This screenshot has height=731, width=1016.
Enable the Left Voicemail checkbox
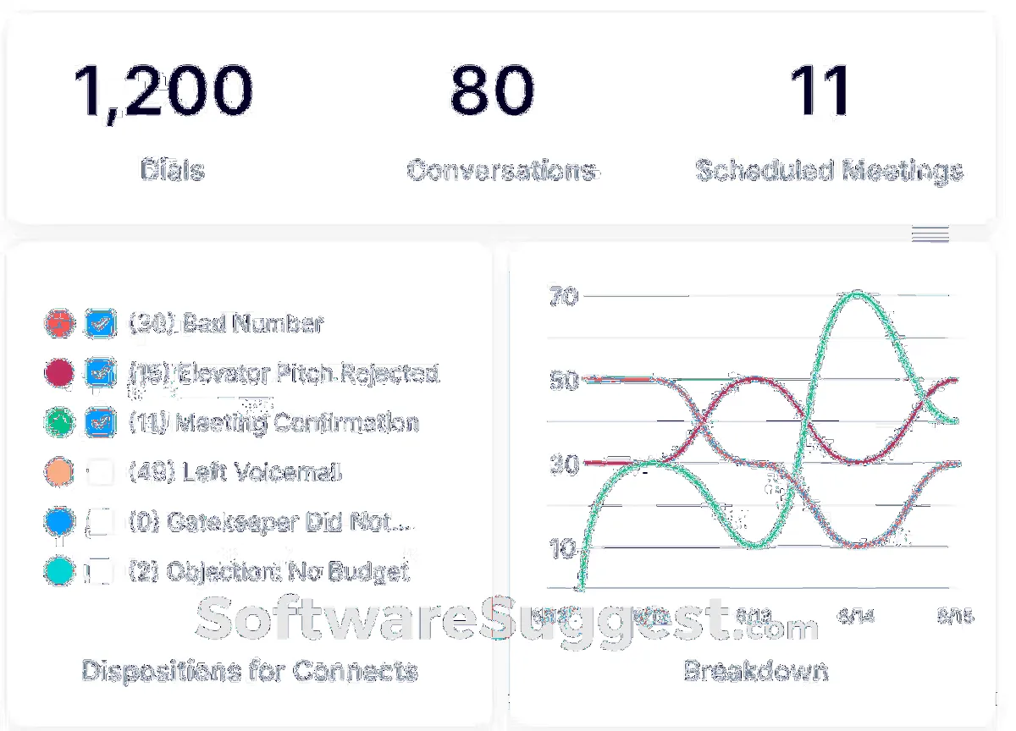(x=101, y=471)
